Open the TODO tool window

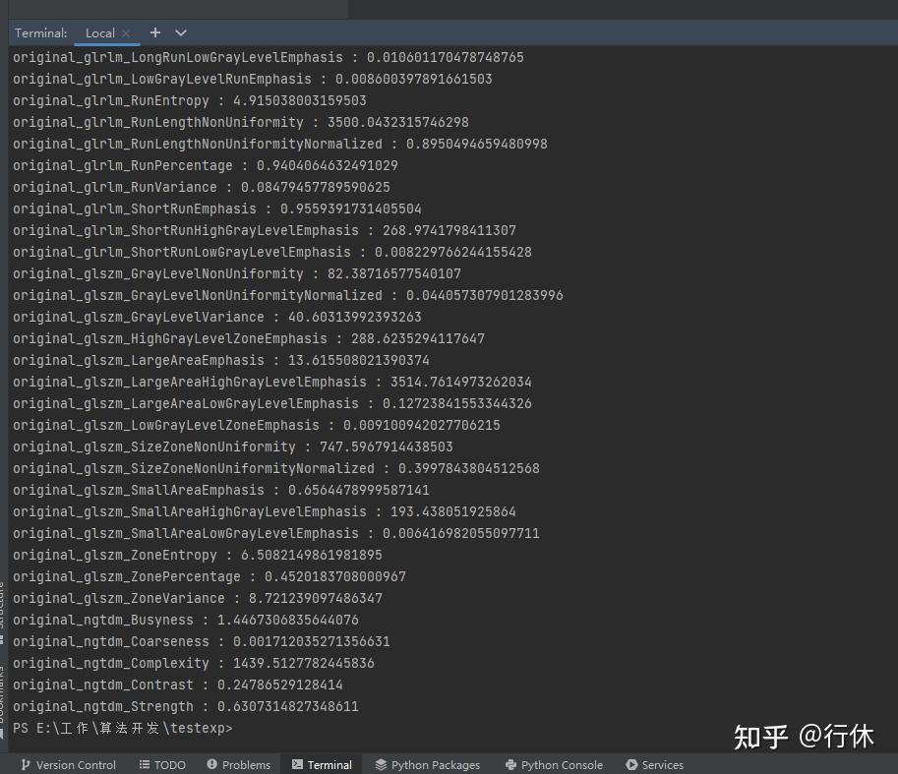pyautogui.click(x=162, y=765)
